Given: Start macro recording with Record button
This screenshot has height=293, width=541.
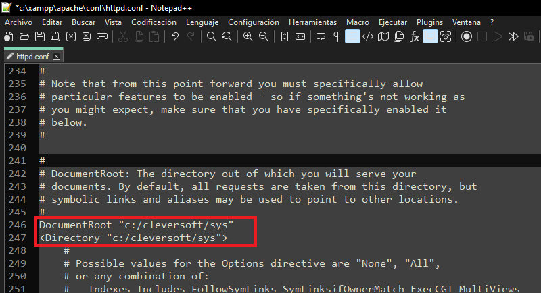Looking at the screenshot, I should point(467,36).
